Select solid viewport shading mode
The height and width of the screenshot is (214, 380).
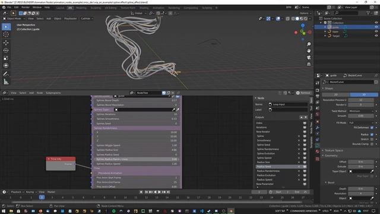[297, 18]
